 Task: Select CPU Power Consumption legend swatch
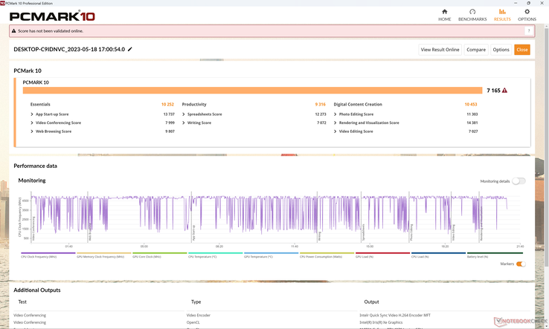point(327,253)
